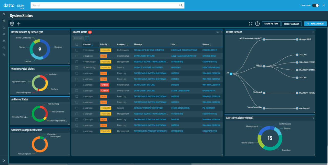
Task: Enter fullscreen with the expand arrows icon
Action: [251, 24]
